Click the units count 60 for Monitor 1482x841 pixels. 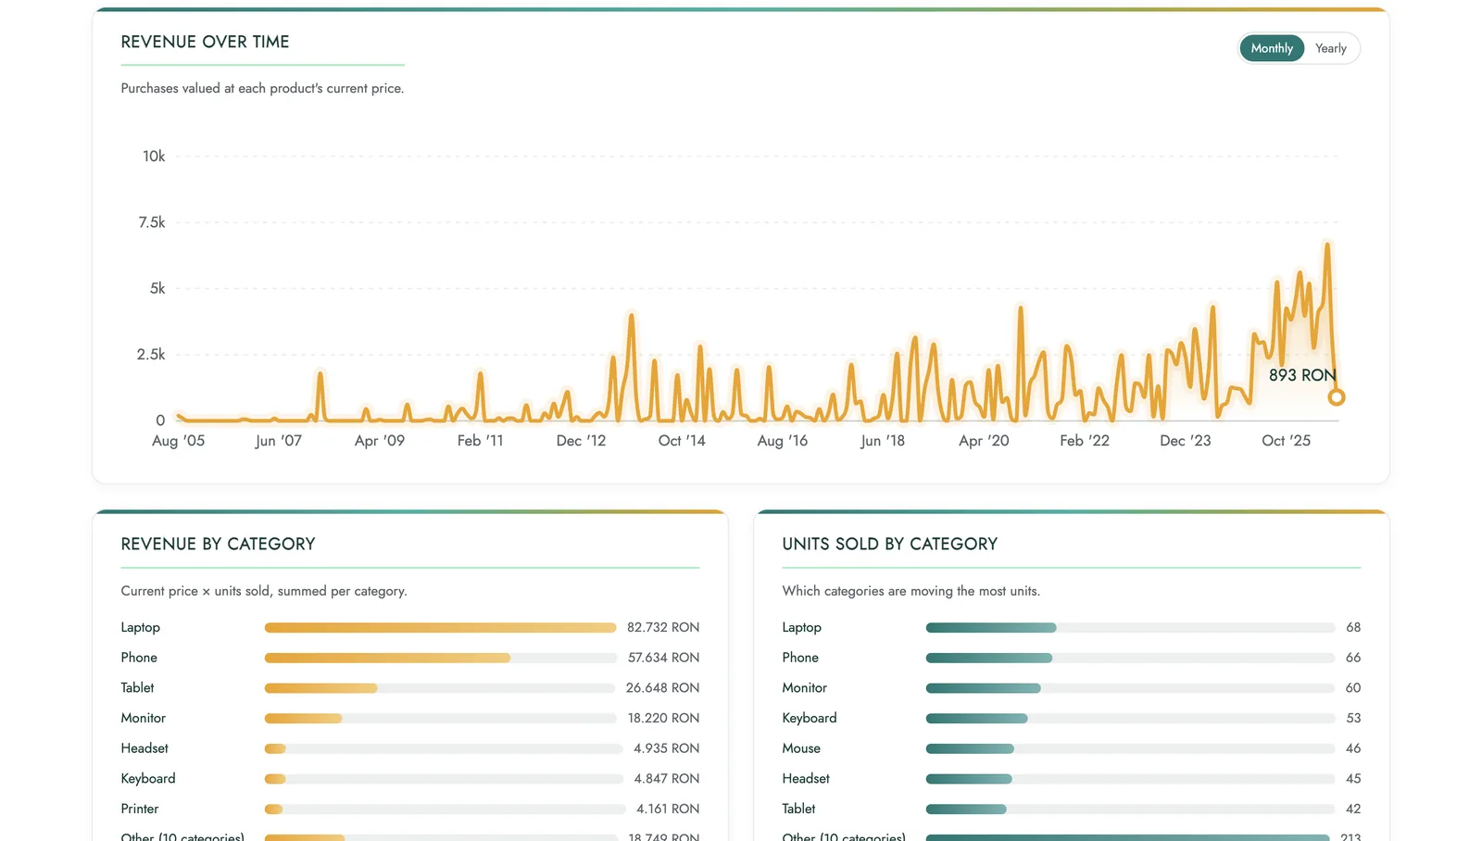tap(1353, 687)
